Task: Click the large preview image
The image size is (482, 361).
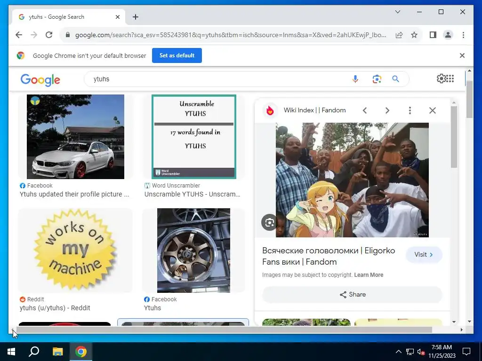Action: 352,180
